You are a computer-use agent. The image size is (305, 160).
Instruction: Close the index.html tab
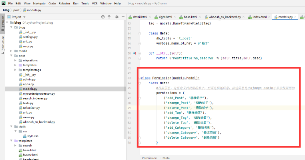[269, 17]
